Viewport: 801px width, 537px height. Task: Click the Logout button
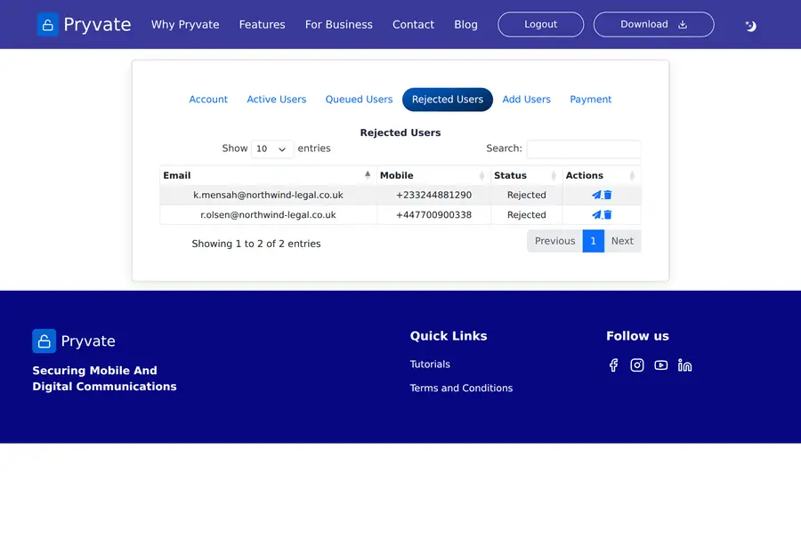coord(540,25)
